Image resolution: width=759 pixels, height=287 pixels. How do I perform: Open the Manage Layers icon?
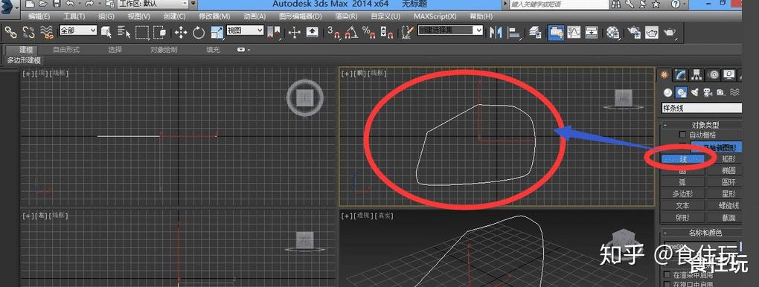click(x=535, y=33)
